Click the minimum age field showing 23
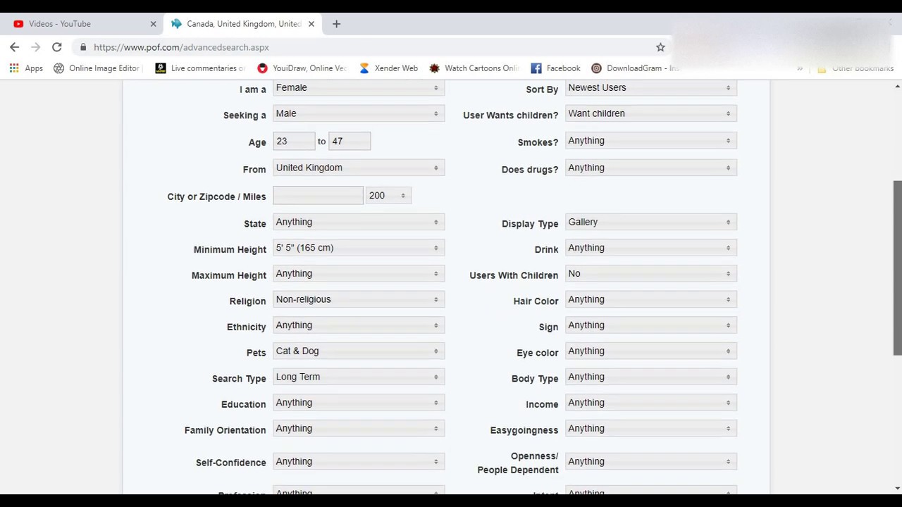Viewport: 902px width, 507px height. 294,142
